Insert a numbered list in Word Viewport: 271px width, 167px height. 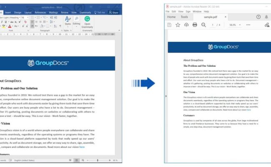[x=38, y=18]
